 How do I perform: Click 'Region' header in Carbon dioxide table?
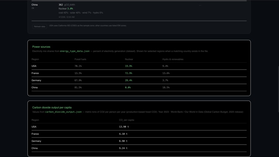[x=35, y=120]
